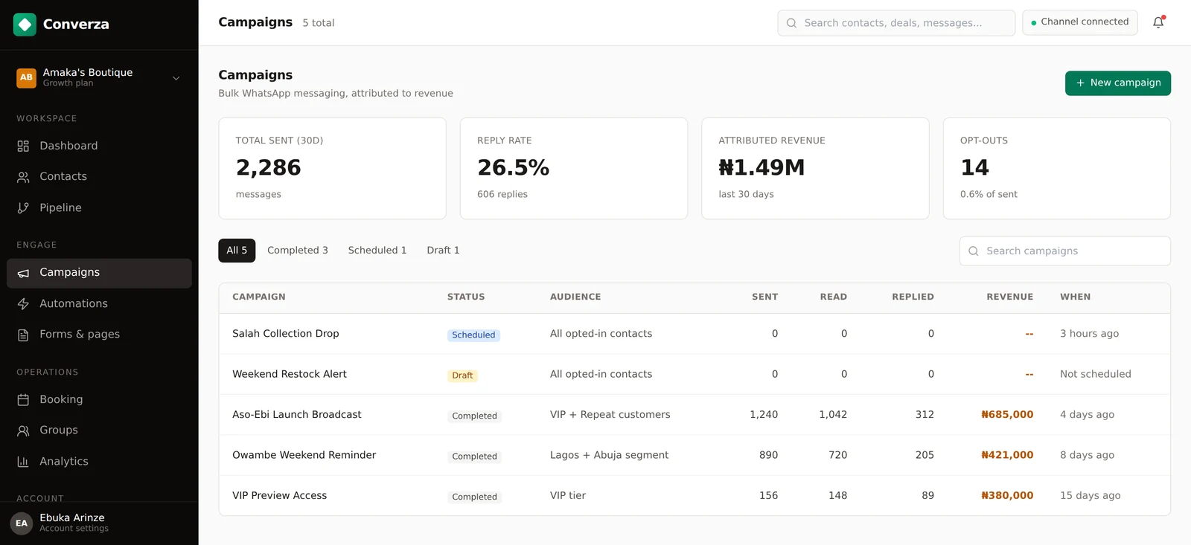Screen dimensions: 1191x545
Task: Go to Contacts in sidebar
Action: click(99, 177)
